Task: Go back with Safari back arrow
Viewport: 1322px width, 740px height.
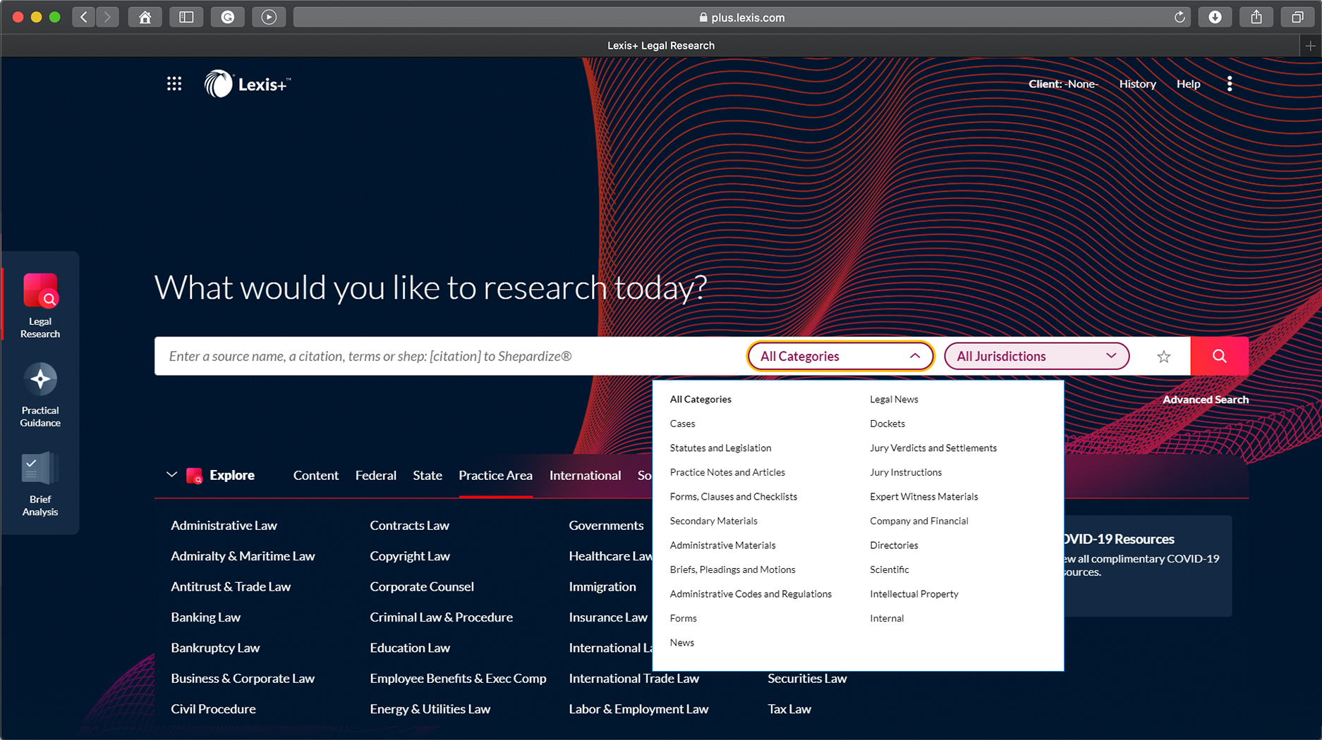Action: click(84, 17)
